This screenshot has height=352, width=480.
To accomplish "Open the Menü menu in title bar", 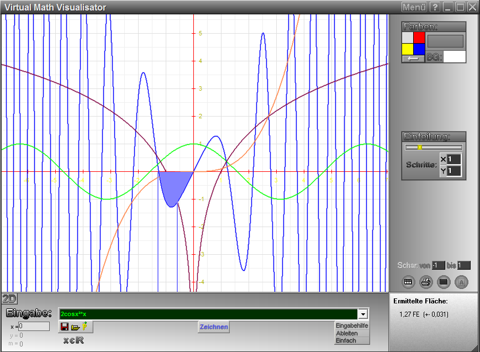I will click(x=414, y=7).
